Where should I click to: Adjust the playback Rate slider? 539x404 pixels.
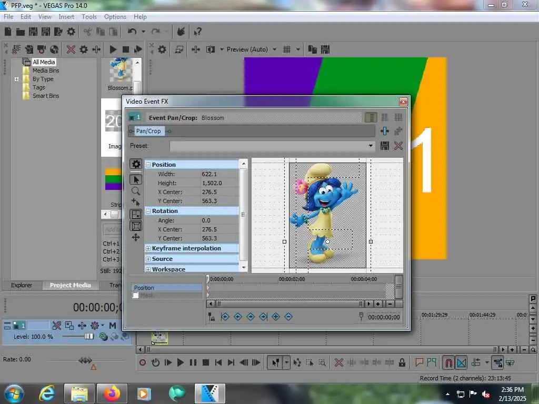tap(85, 360)
